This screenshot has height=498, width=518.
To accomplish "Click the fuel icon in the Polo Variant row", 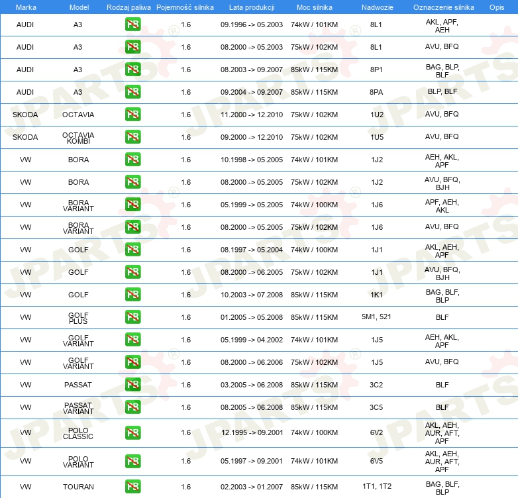I will pyautogui.click(x=132, y=461).
